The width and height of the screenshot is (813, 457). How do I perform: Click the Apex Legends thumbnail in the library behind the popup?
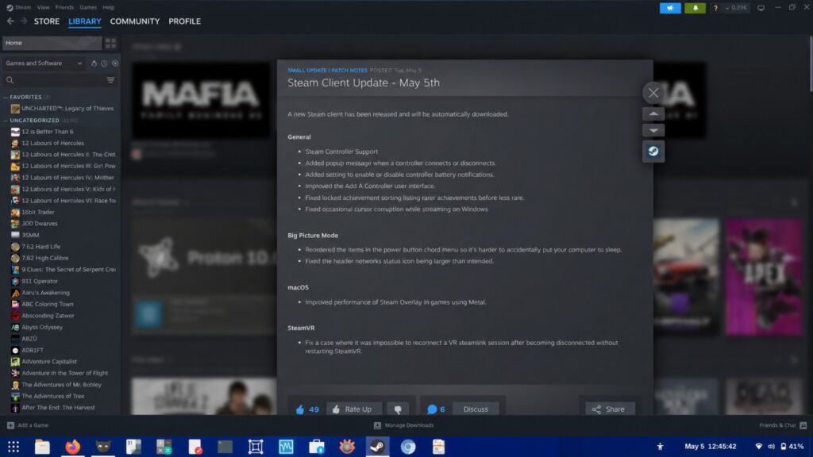pyautogui.click(x=765, y=276)
